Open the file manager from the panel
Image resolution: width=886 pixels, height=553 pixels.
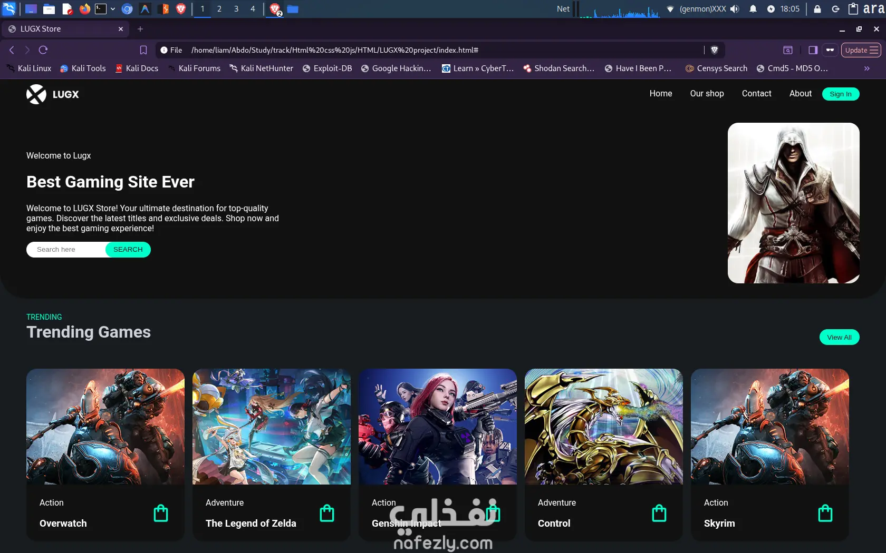click(x=49, y=9)
